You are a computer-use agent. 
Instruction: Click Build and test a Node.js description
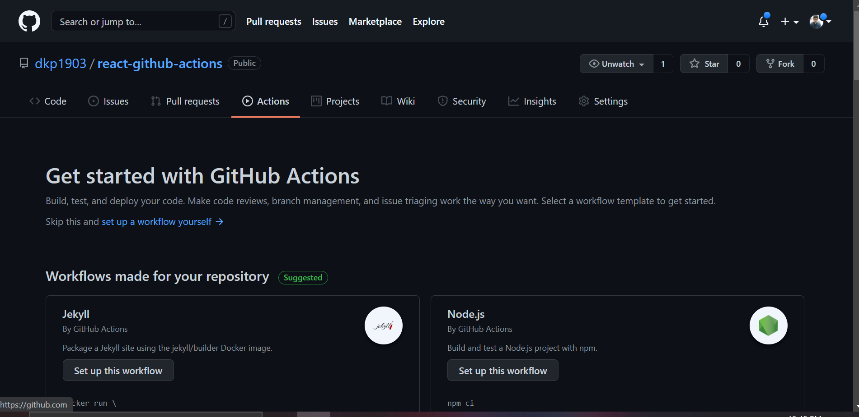click(x=522, y=348)
